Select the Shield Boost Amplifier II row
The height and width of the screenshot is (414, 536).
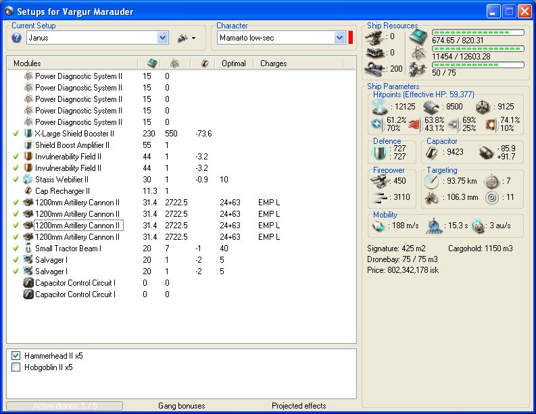(72, 145)
